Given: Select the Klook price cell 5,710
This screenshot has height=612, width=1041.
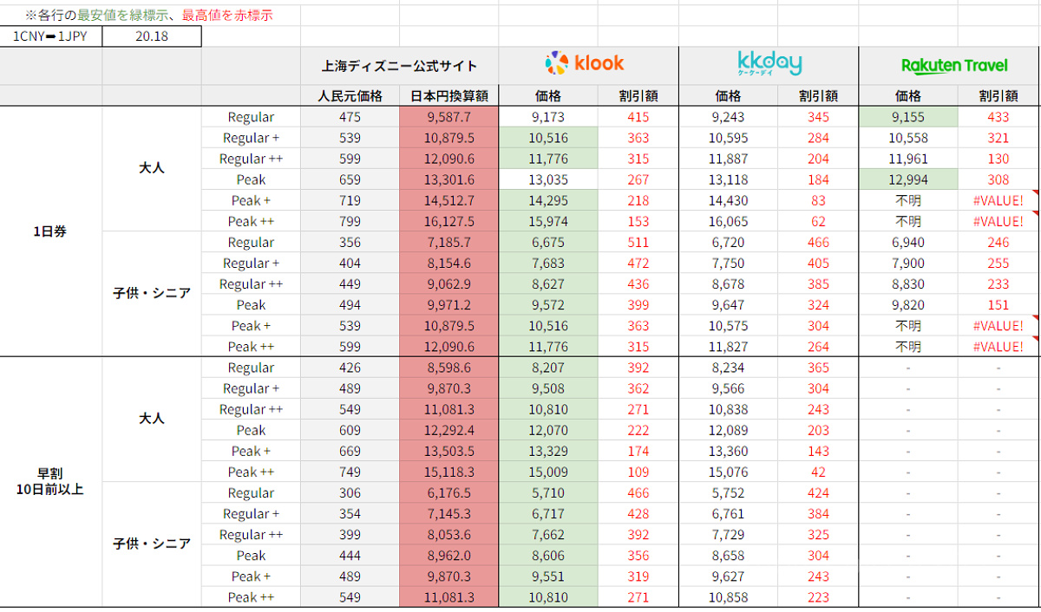Looking at the screenshot, I should [548, 493].
